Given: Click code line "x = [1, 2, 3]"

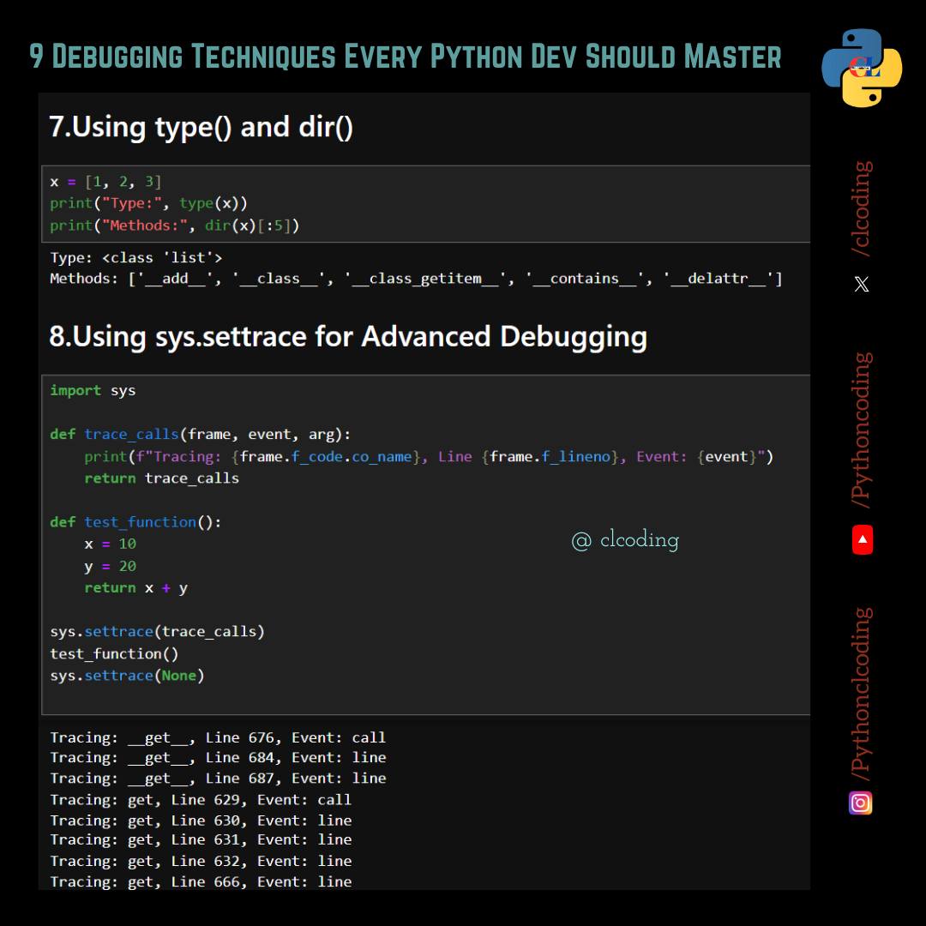Looking at the screenshot, I should (105, 181).
